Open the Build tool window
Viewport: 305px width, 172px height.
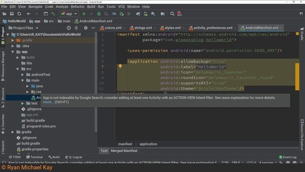(x=54, y=157)
